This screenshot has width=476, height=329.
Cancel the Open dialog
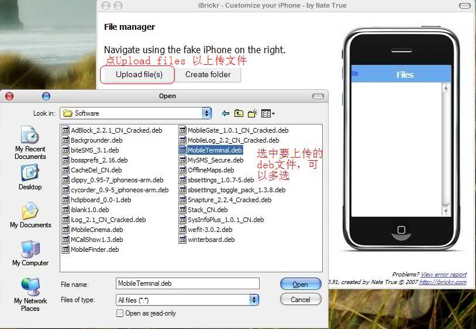tap(301, 300)
